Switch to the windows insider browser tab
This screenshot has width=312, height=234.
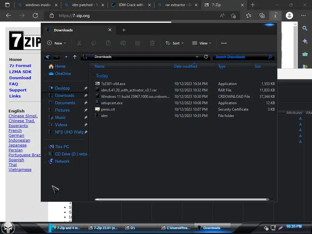[38, 5]
